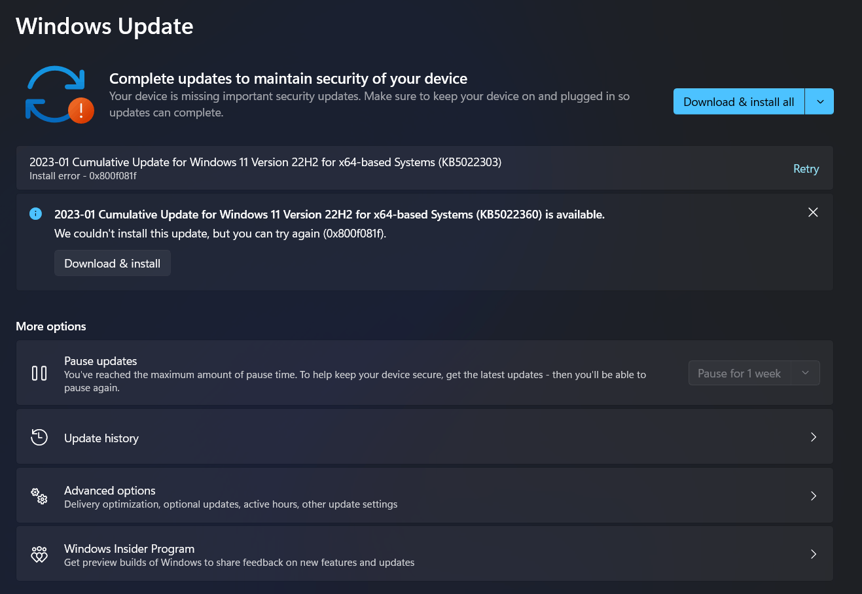The width and height of the screenshot is (862, 594).
Task: Click the "Your device is missing important security updates" text
Action: click(370, 105)
